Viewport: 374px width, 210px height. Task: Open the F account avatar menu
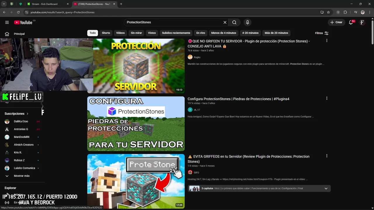click(362, 22)
